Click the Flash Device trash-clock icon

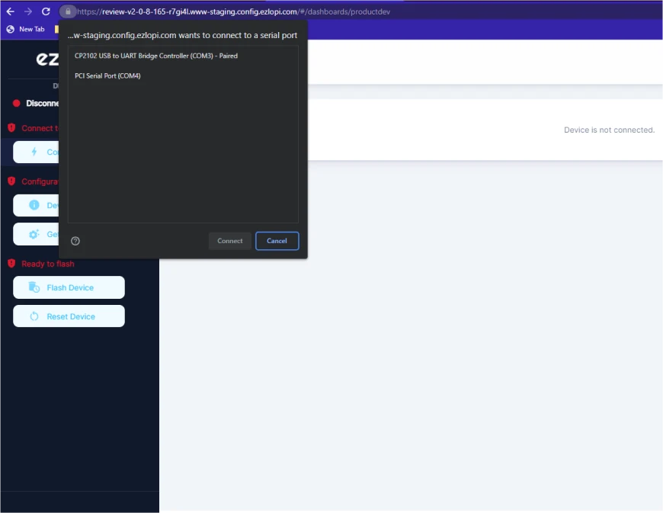pyautogui.click(x=34, y=287)
